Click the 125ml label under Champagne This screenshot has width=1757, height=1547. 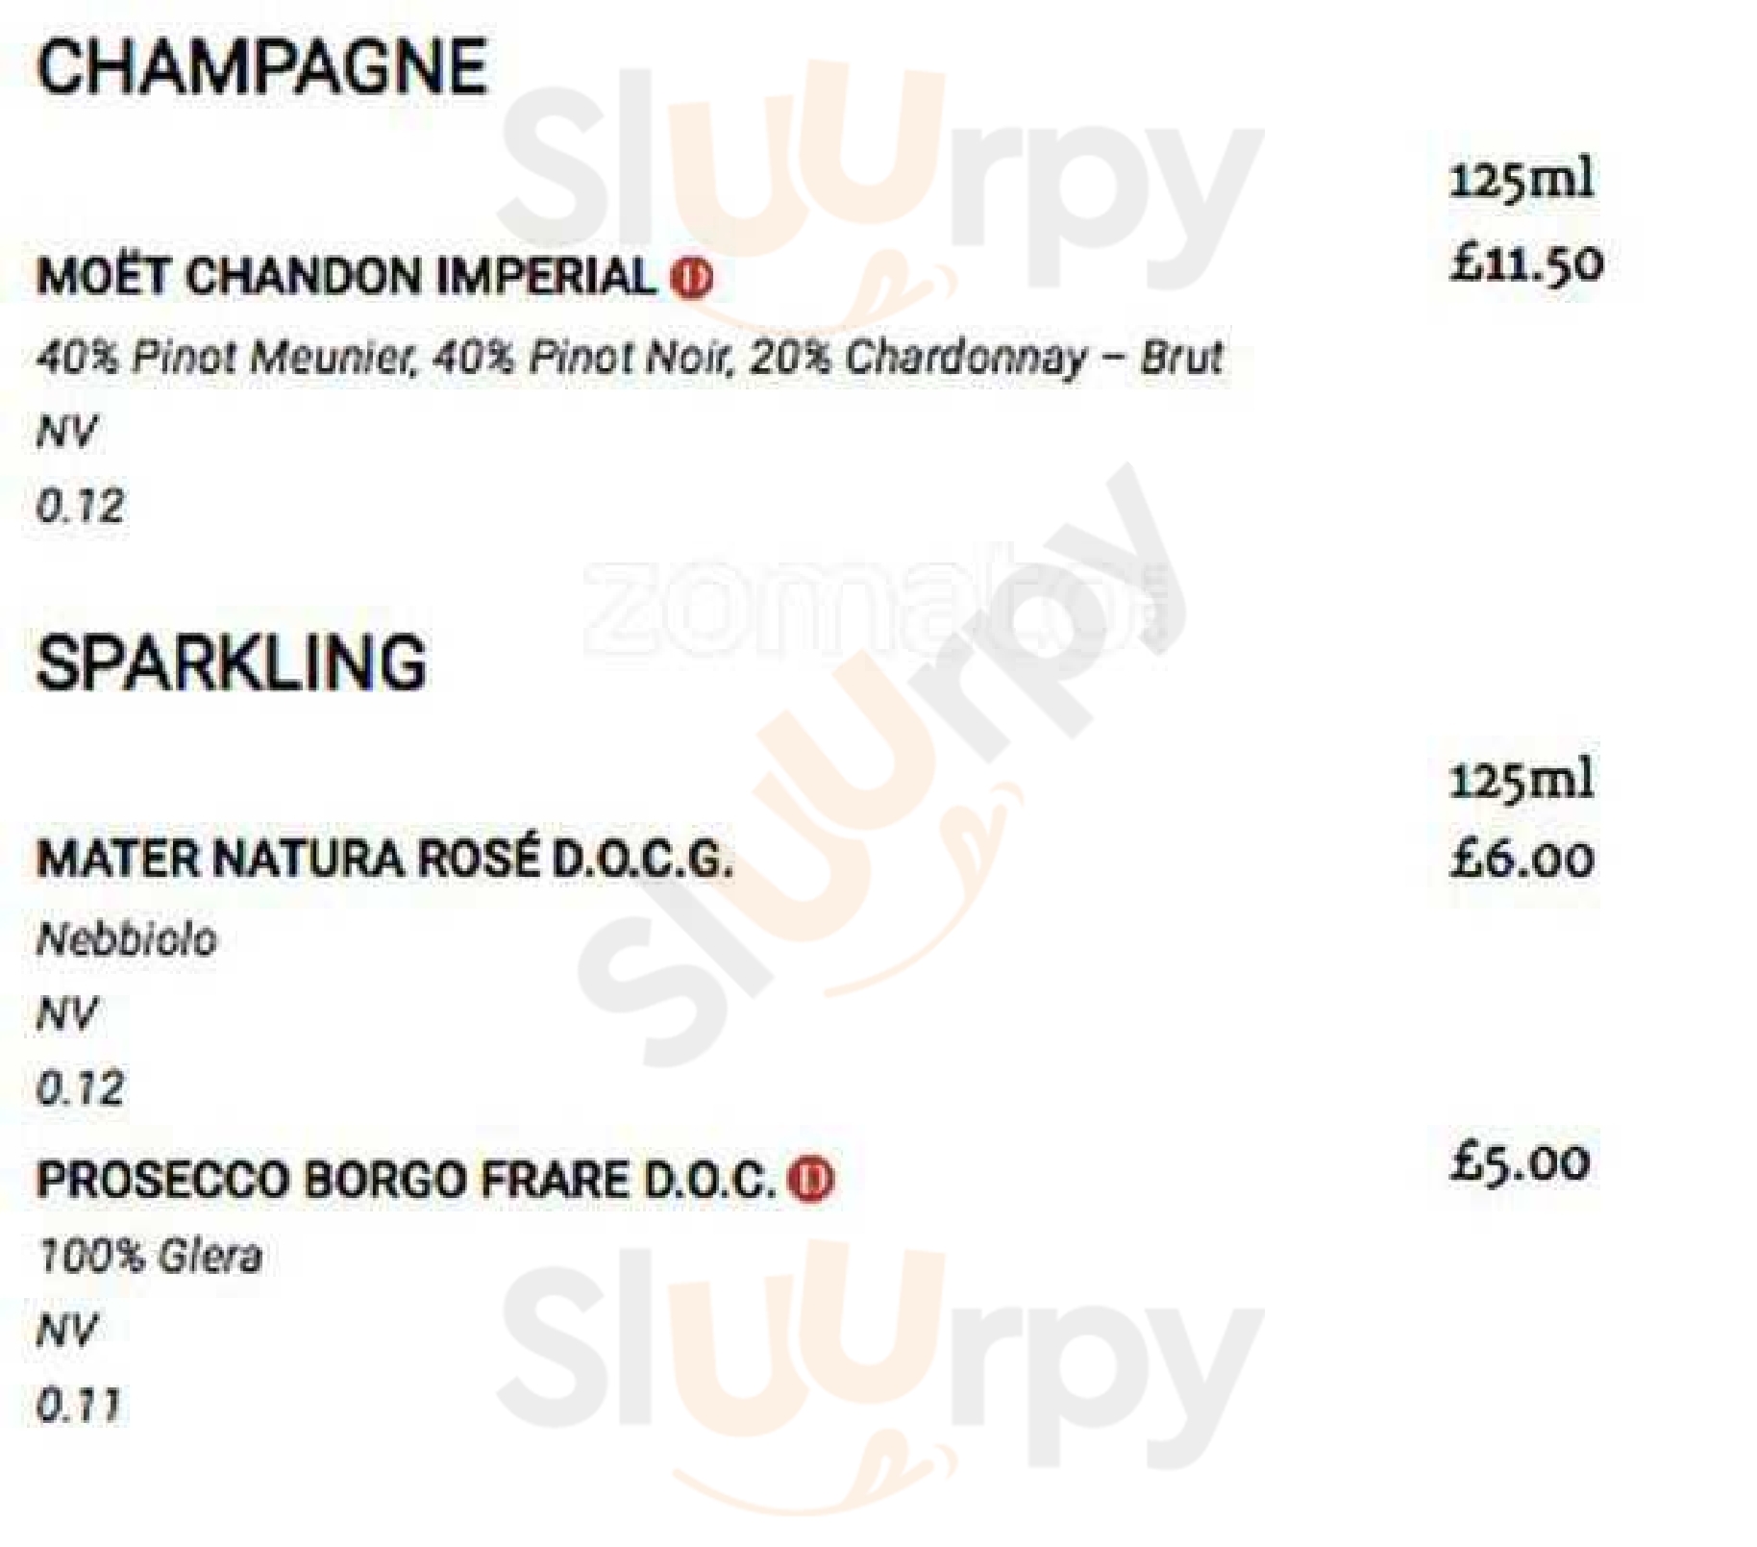click(x=1522, y=179)
